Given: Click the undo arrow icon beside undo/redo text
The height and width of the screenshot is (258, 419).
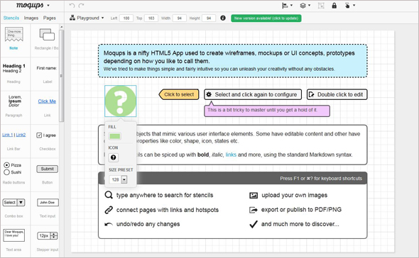Looking at the screenshot, I should click(109, 225).
